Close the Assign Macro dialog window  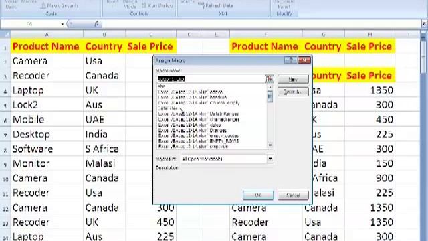(x=304, y=60)
